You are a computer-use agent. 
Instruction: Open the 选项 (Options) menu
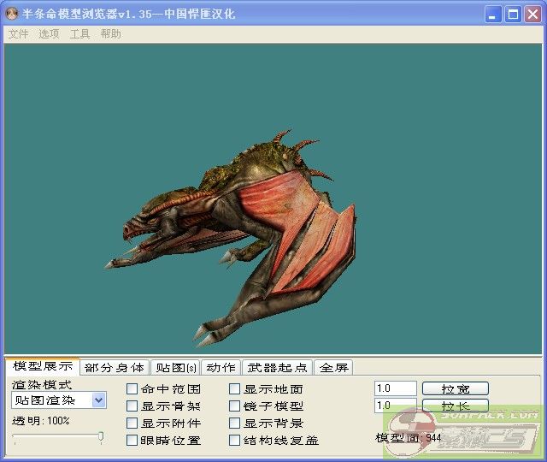point(49,34)
